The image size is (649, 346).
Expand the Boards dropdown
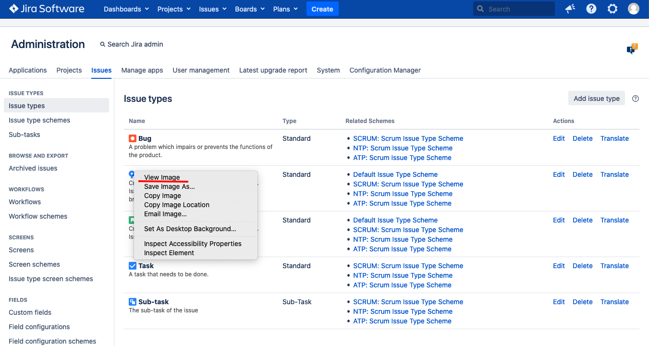coord(250,9)
